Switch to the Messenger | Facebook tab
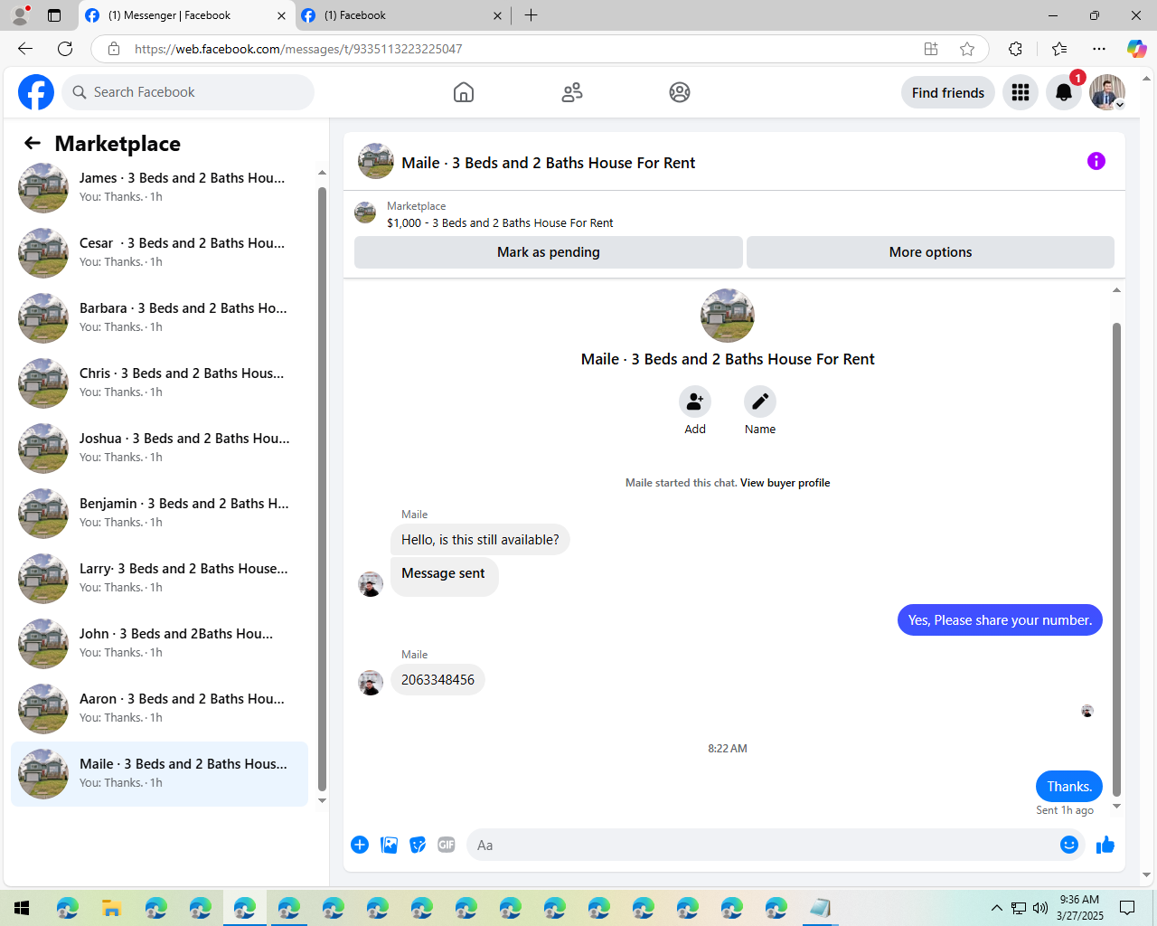Viewport: 1157px width, 926px height. point(185,15)
